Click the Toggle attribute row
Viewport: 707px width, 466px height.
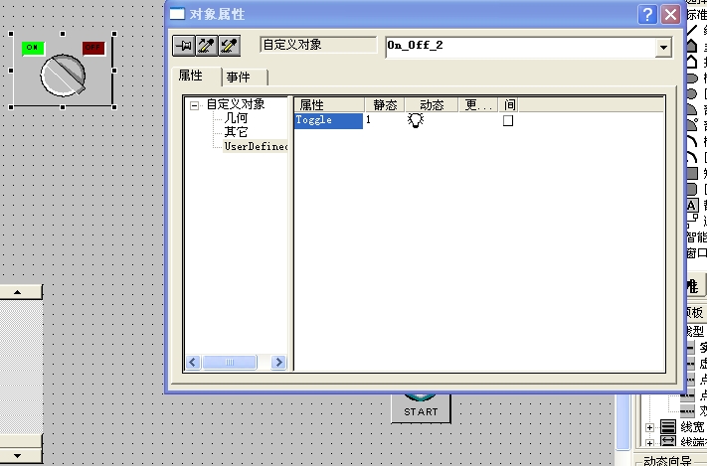328,120
